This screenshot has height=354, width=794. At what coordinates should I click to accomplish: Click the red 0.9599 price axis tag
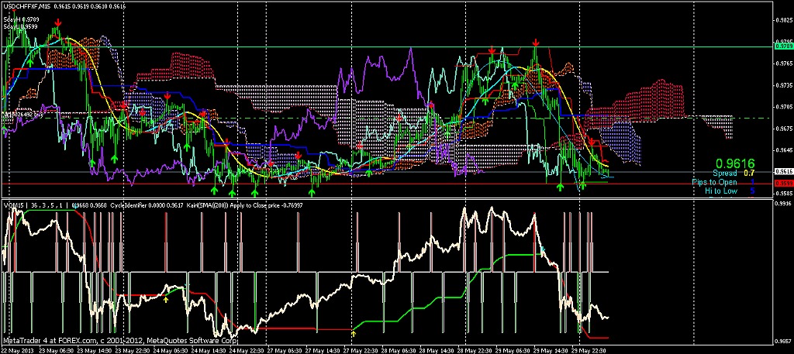(783, 184)
